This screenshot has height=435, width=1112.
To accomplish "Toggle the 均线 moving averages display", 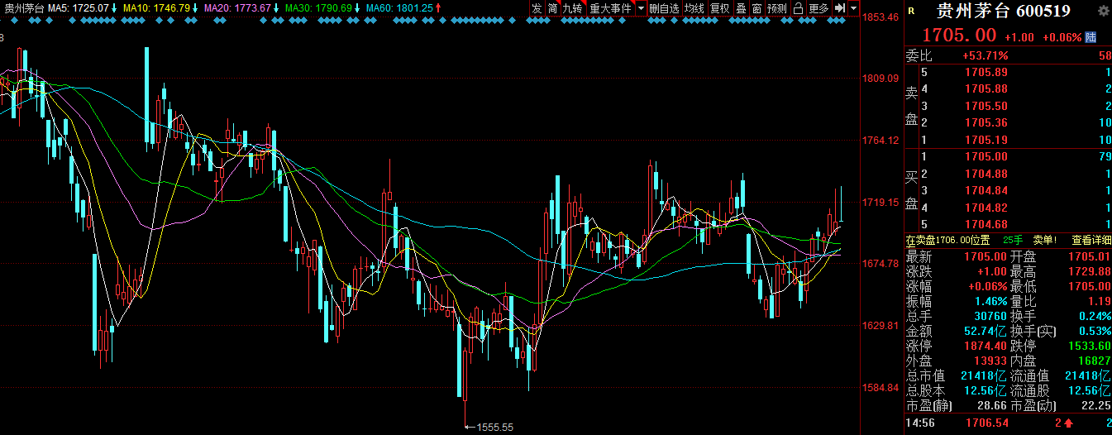I will (694, 8).
